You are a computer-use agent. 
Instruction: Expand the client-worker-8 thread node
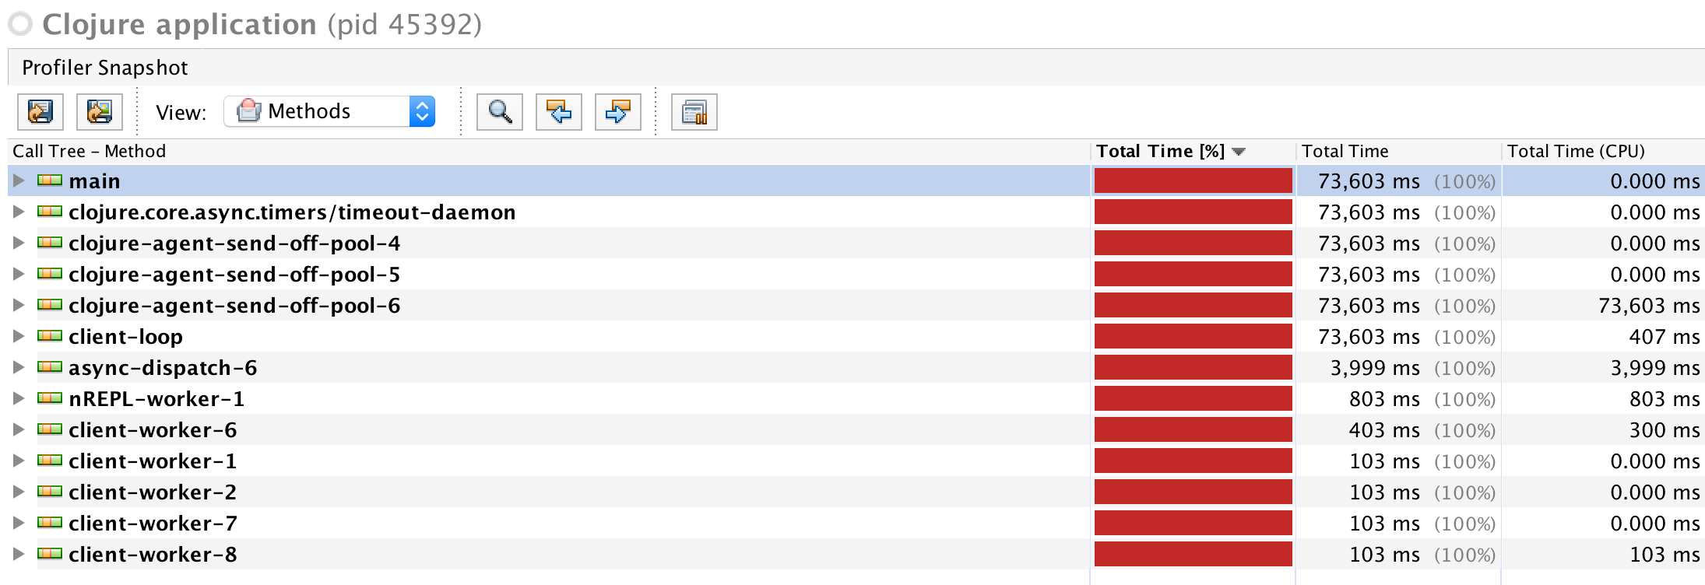[x=19, y=554]
